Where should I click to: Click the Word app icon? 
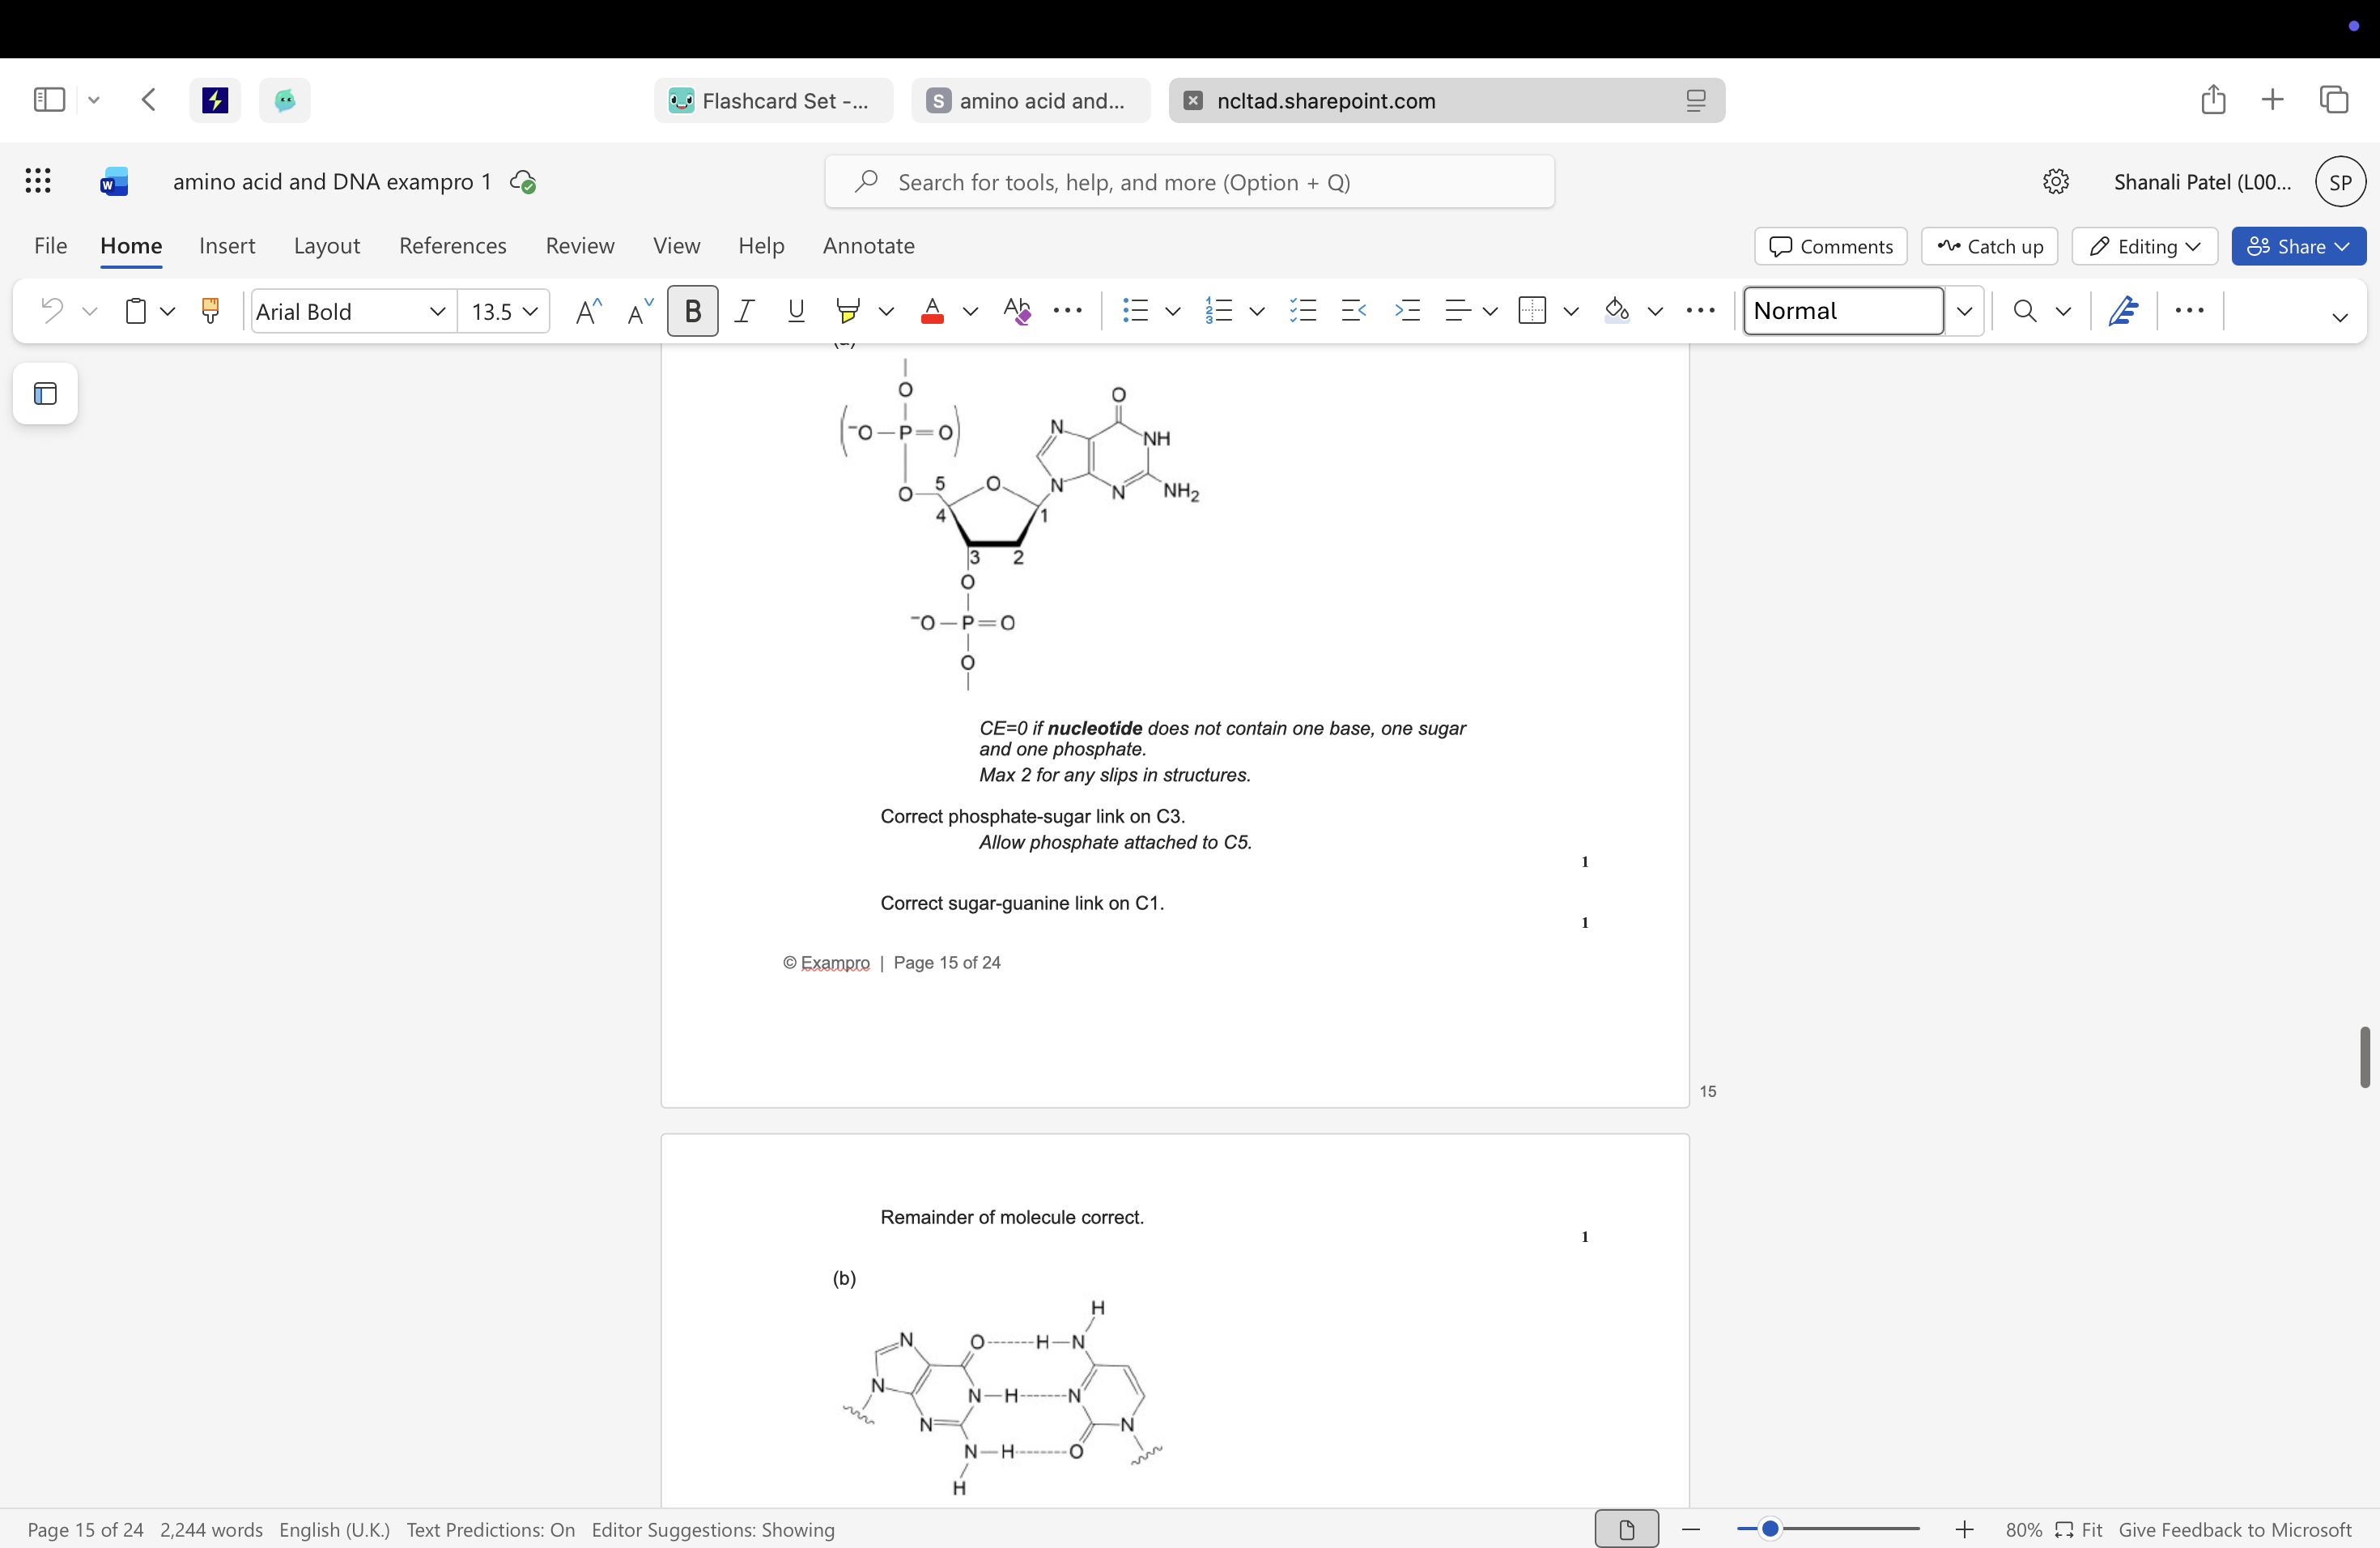point(114,181)
